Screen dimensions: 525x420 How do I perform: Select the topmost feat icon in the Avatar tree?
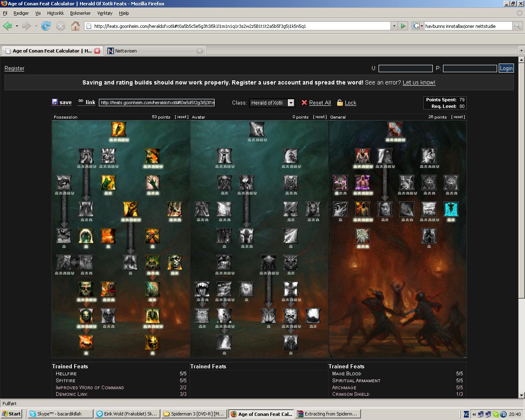click(257, 129)
